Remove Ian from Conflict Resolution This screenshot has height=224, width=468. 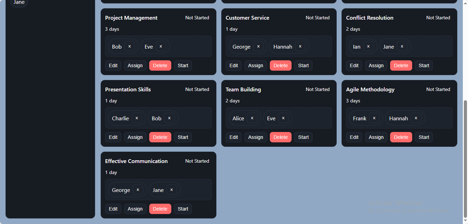pos(368,47)
